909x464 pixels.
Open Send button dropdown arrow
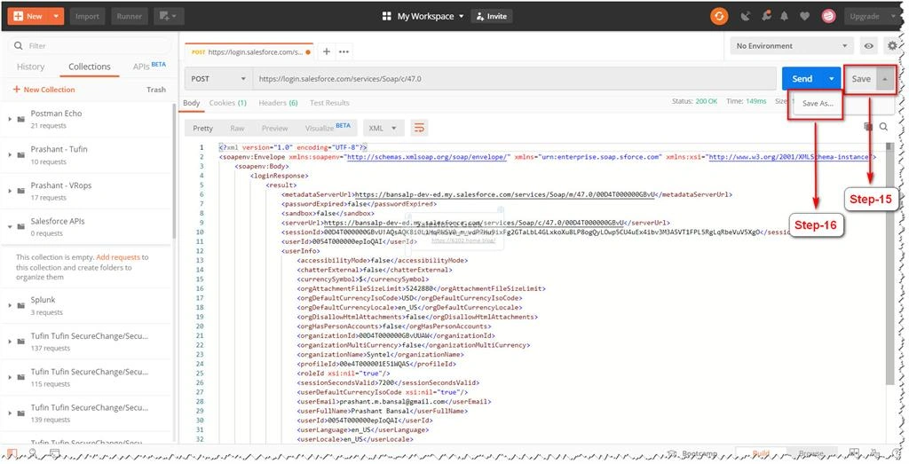(832, 79)
